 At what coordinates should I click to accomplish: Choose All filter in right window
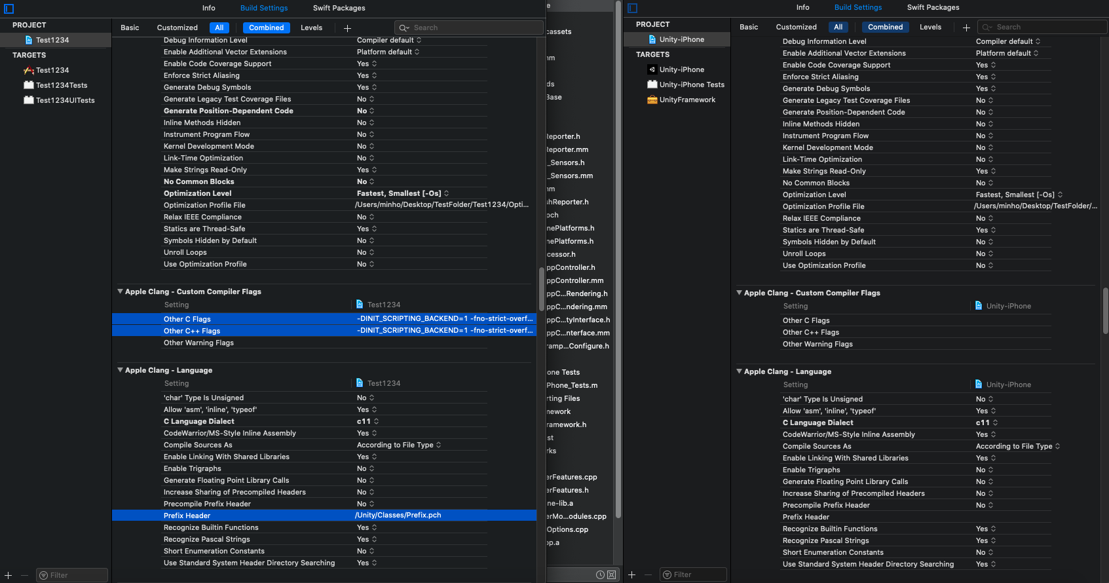[x=838, y=27]
